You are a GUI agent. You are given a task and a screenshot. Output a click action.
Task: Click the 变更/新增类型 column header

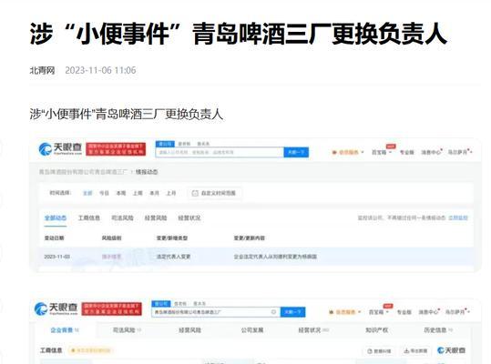click(x=172, y=238)
